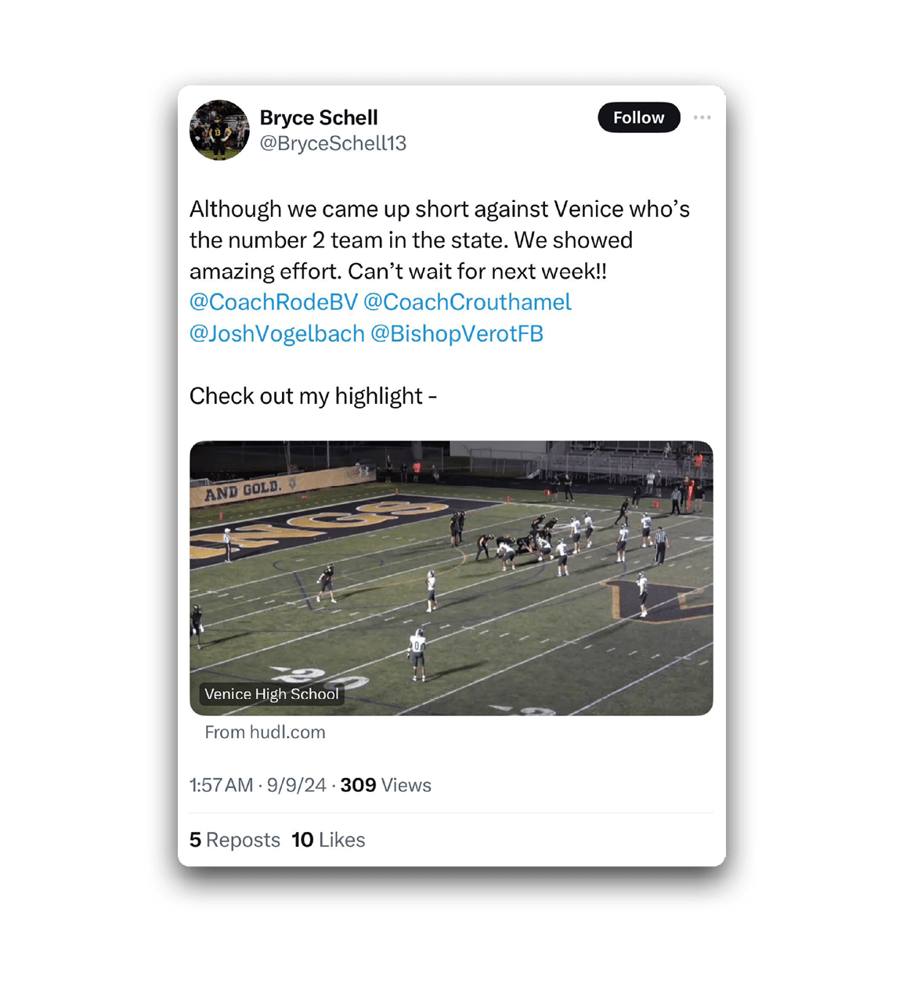Show the 10 Likes list
903x1008 pixels.
[x=328, y=840]
